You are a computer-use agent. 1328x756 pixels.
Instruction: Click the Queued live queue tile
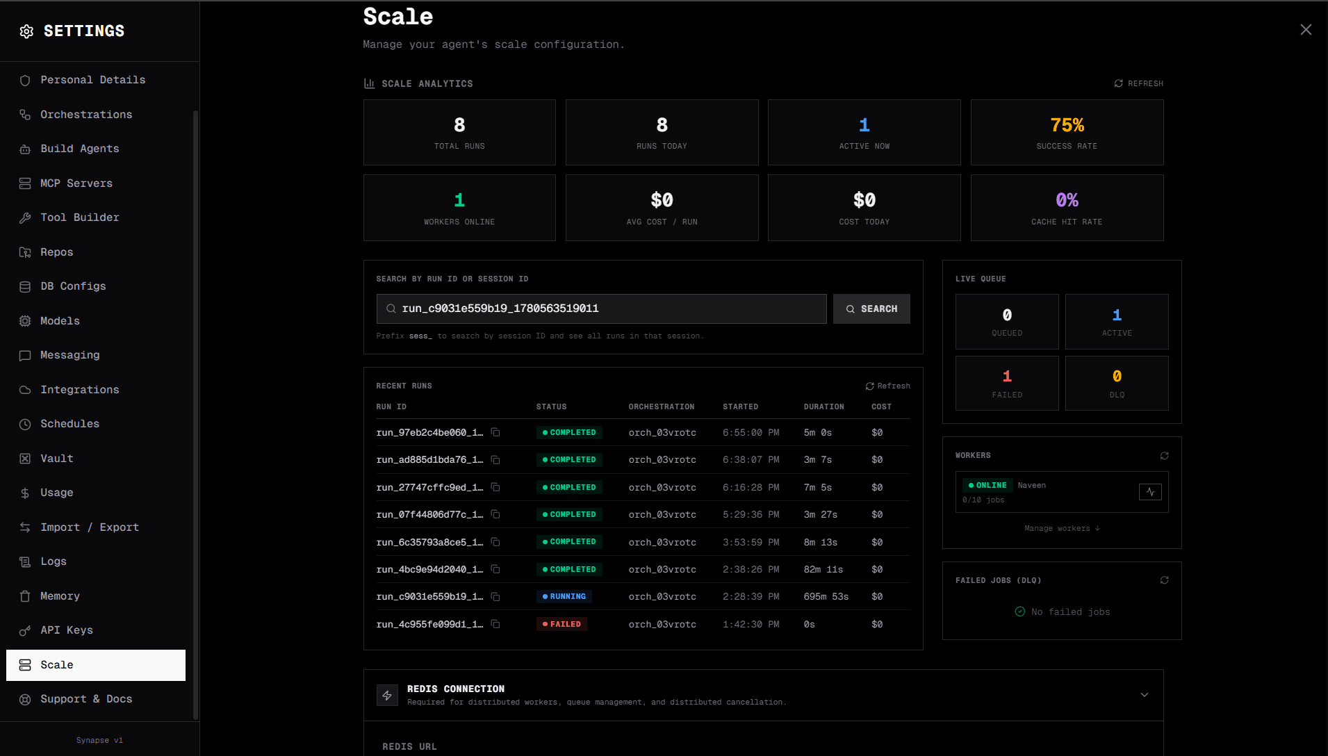click(x=1007, y=322)
